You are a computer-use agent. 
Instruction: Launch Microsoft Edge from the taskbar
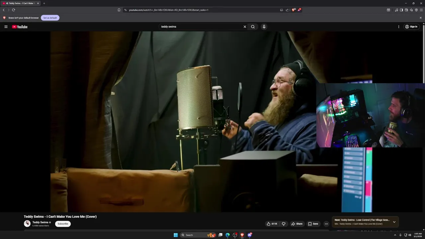click(x=227, y=235)
